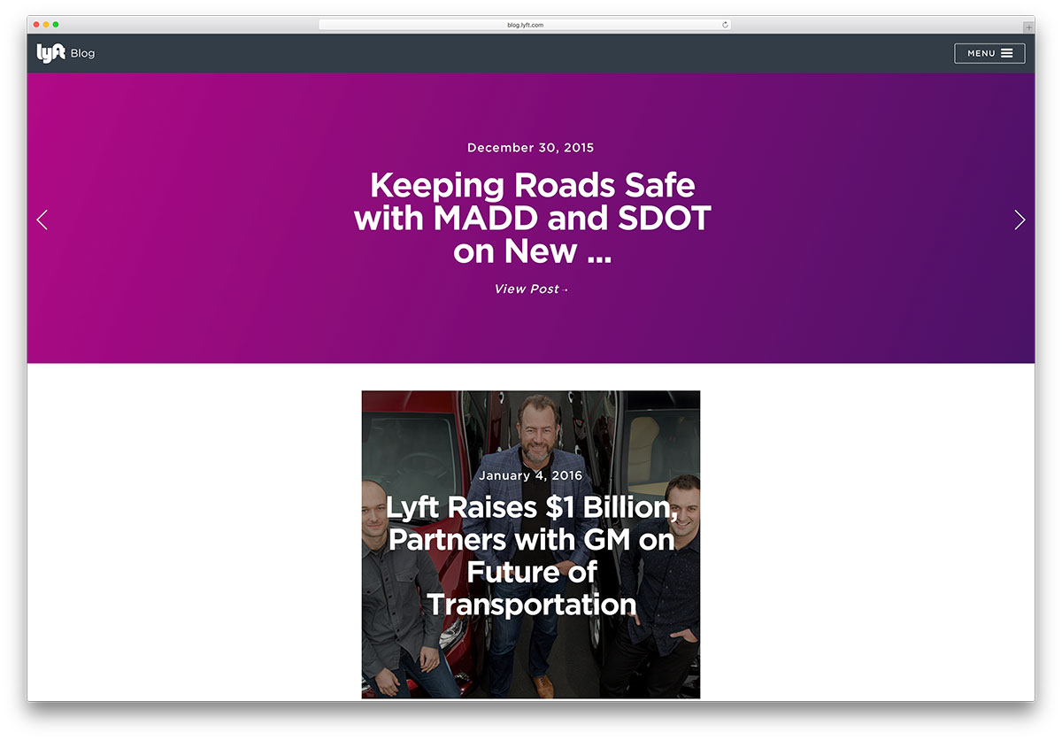The height and width of the screenshot is (740, 1062).
Task: Click the January 4, 2016 date text
Action: (531, 475)
